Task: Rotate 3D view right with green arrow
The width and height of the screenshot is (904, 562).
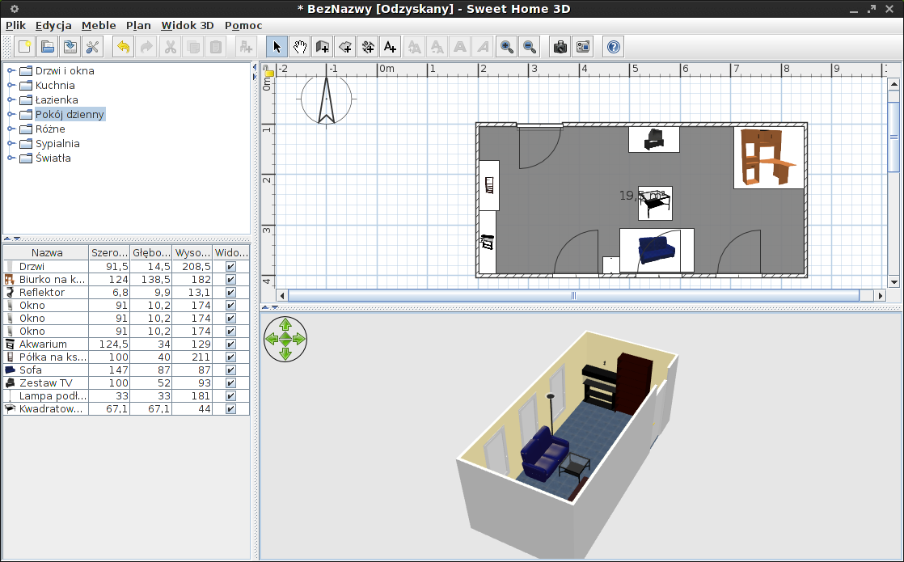Action: 299,339
